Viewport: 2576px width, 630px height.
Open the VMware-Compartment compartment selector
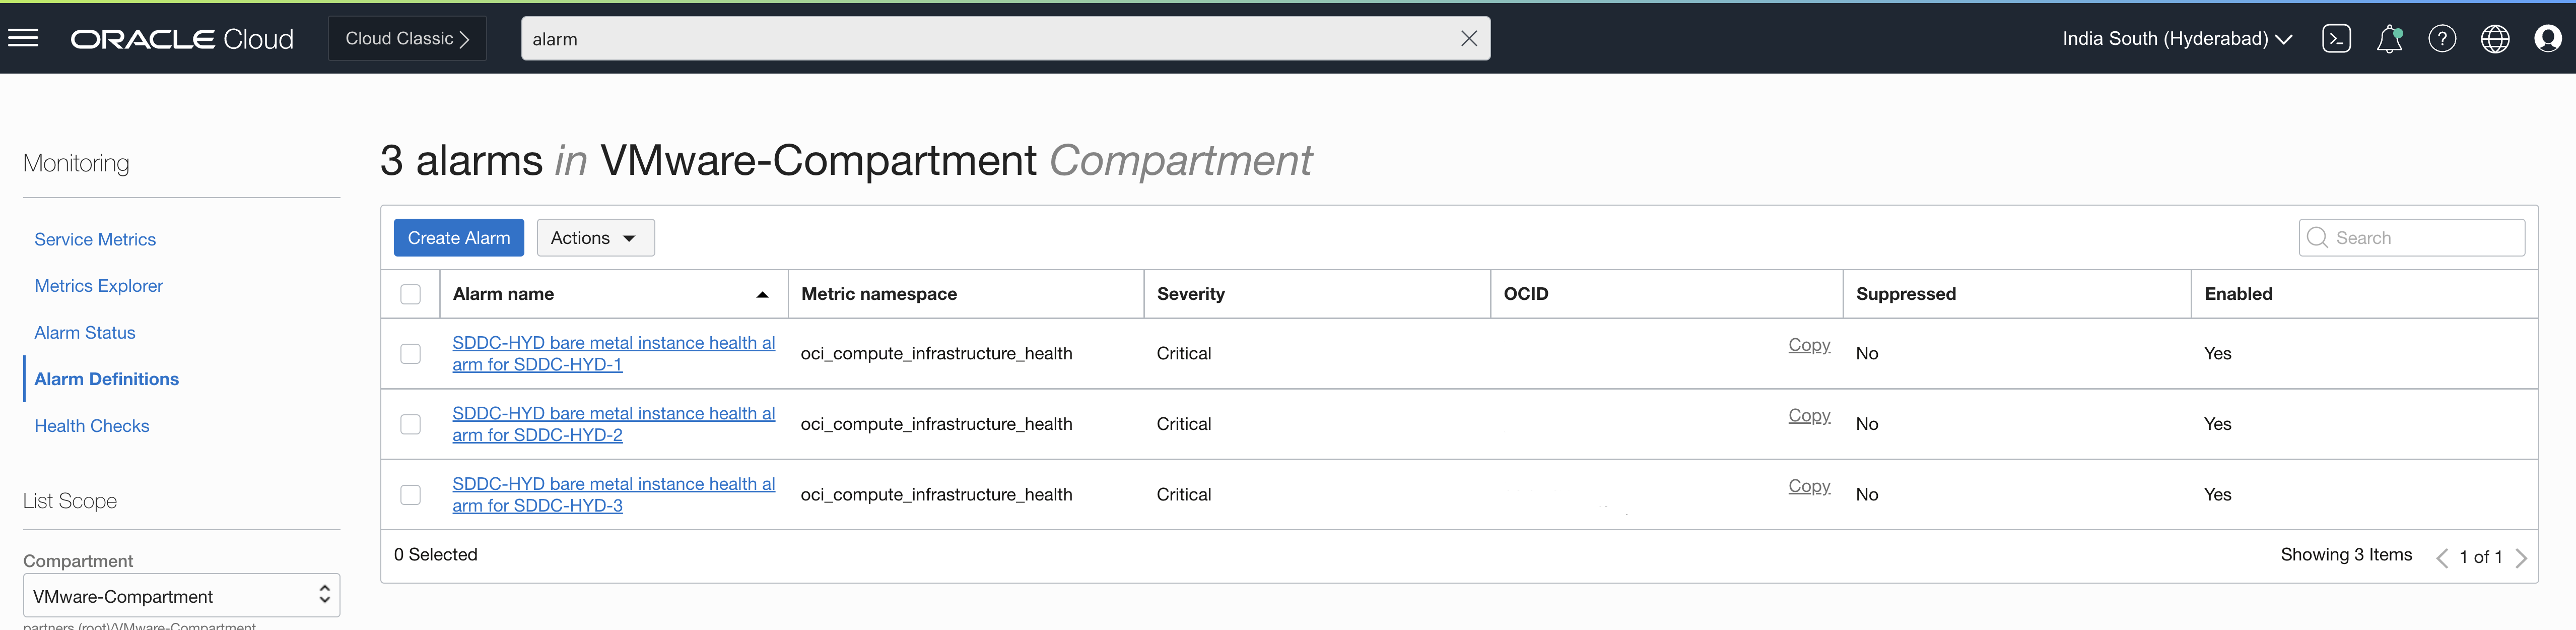coord(181,596)
